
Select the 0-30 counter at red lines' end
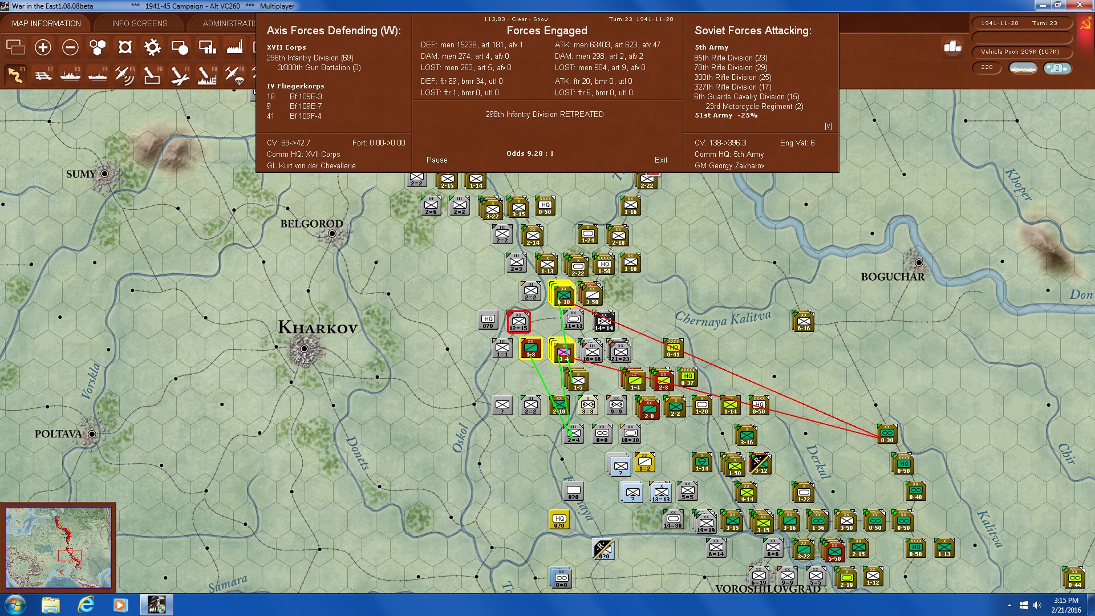coord(887,434)
